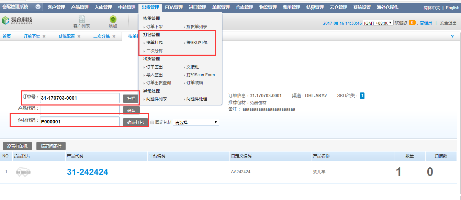Screen dimensions: 461x200
Task: Click the blue SKU种类 count badge
Action: 362,96
